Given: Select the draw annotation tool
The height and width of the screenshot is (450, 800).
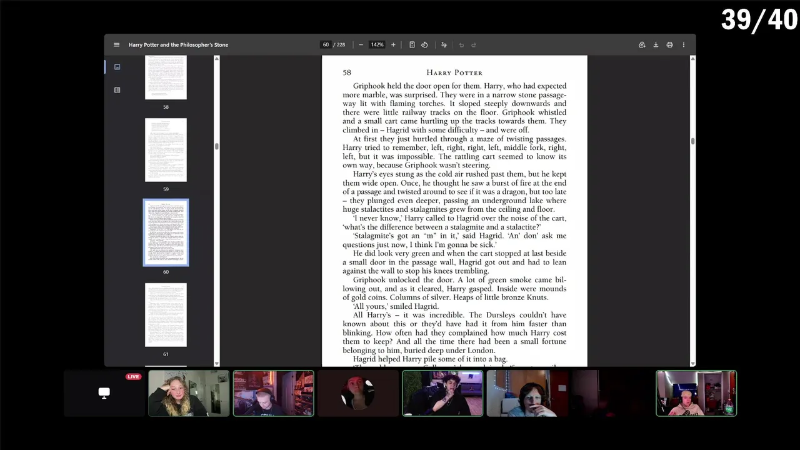Looking at the screenshot, I should click(x=444, y=45).
